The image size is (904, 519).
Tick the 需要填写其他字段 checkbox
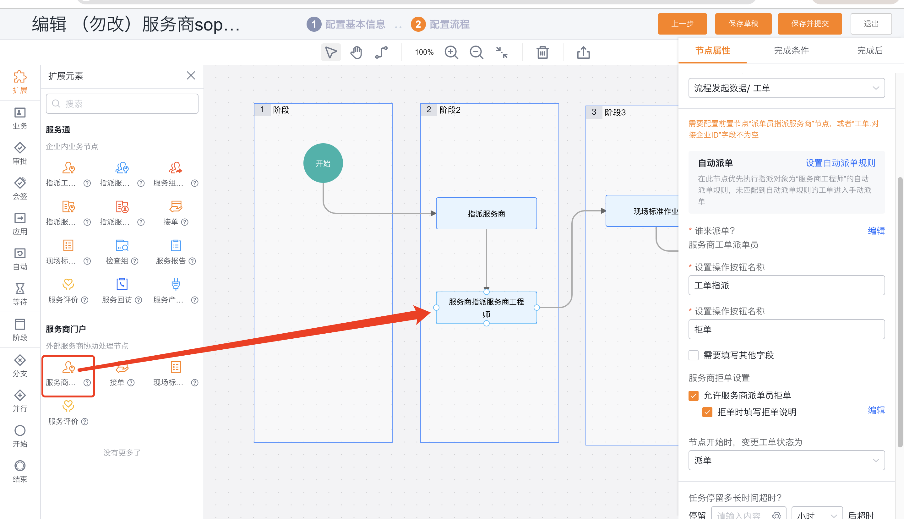coord(694,355)
